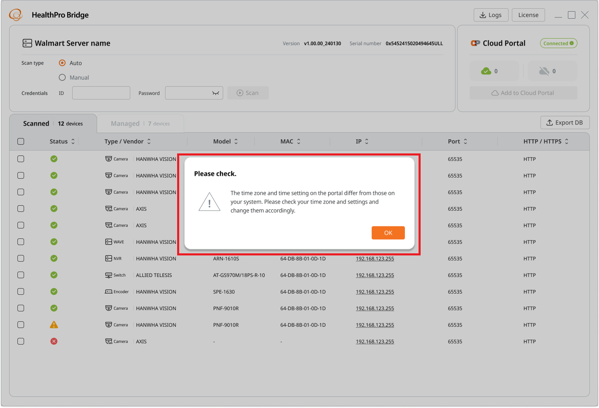The width and height of the screenshot is (599, 408).
Task: Click the Cloud Portal logo icon
Action: click(x=475, y=43)
